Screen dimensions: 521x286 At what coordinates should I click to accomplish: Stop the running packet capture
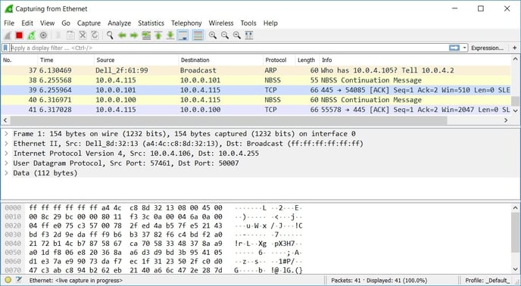pos(19,36)
